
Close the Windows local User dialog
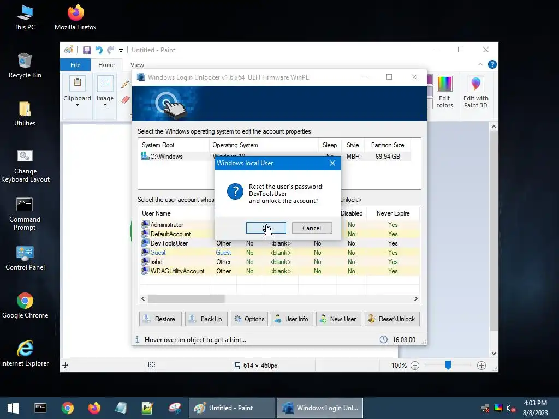coord(332,163)
